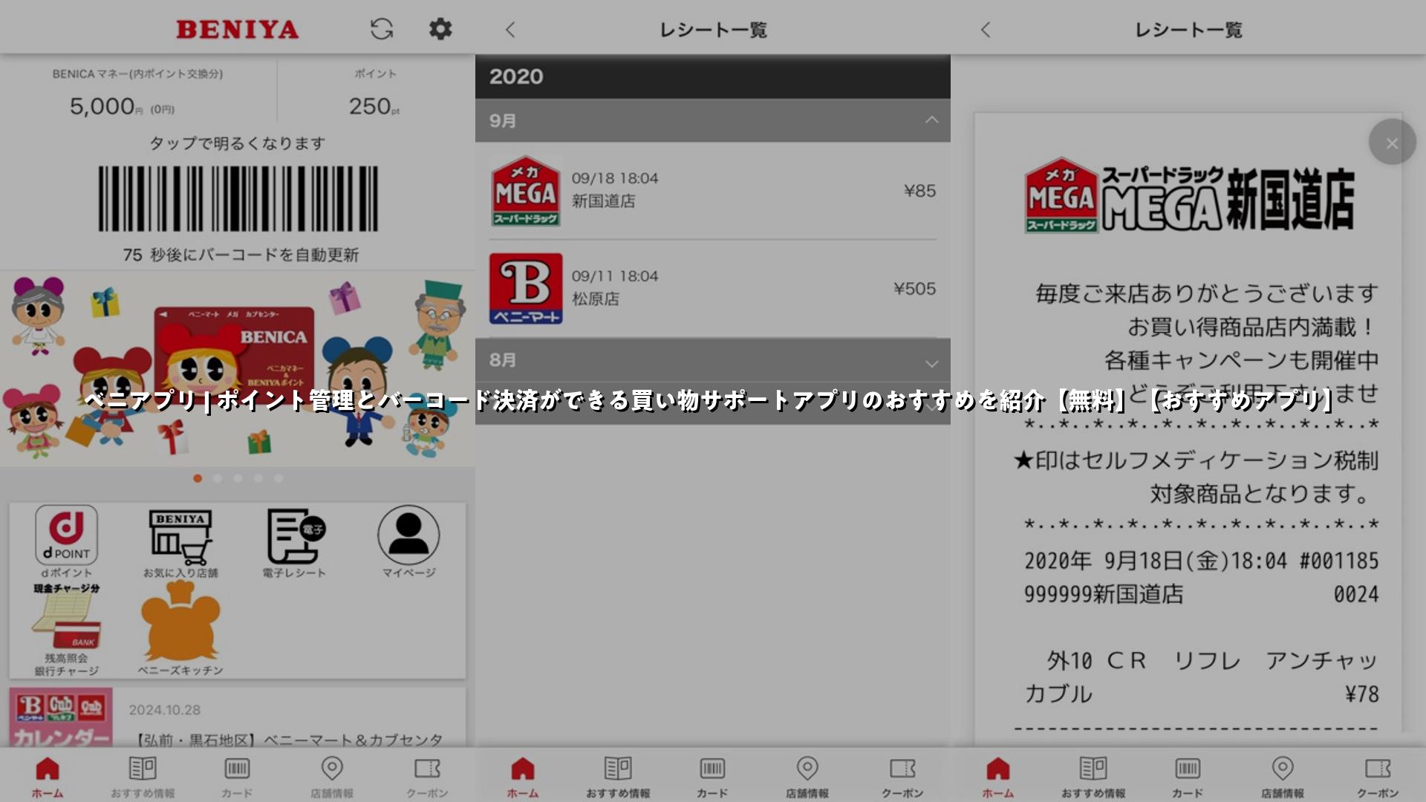Tap BENICAマネー balance 5,000円
Screen dimensions: 1426x802
[123, 107]
